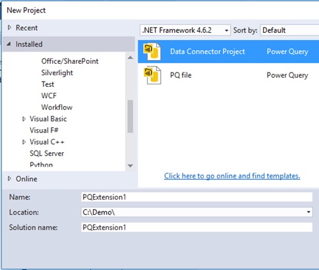Select the Silverlight category
This screenshot has height=270, width=319.
[x=57, y=72]
